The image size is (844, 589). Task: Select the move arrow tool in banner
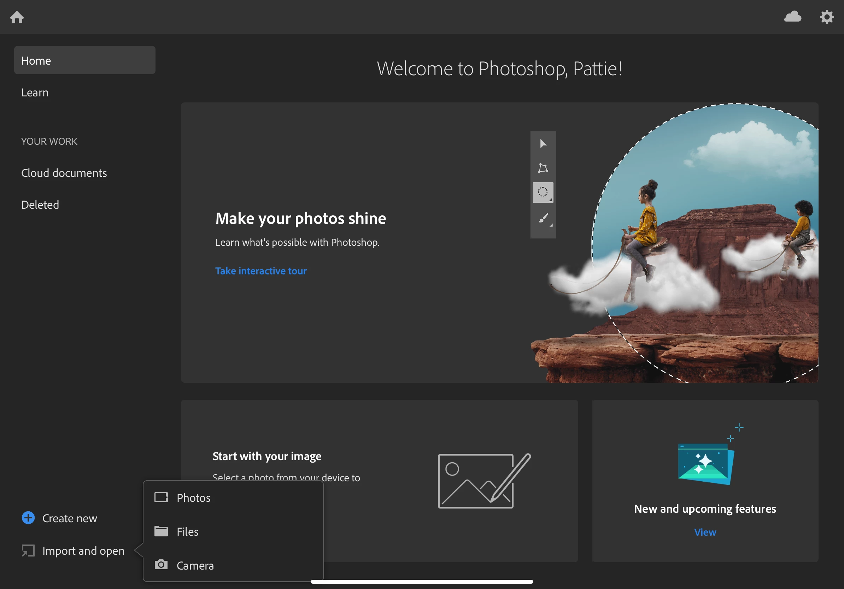[543, 144]
